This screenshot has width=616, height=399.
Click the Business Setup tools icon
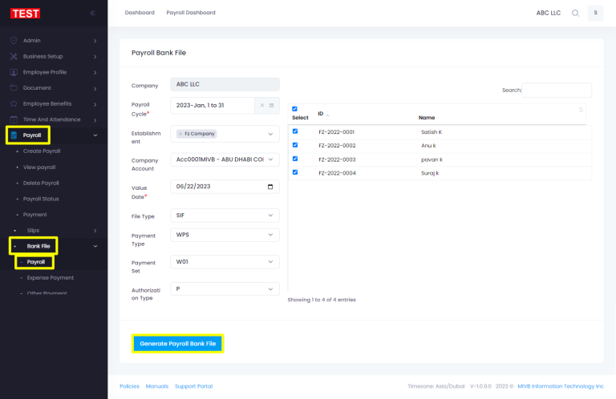coord(14,57)
